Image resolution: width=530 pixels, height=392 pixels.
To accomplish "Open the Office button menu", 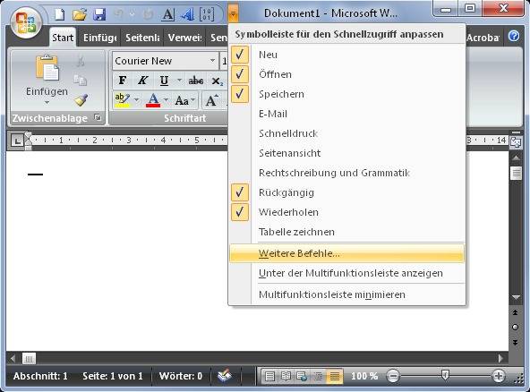I will pyautogui.click(x=26, y=22).
